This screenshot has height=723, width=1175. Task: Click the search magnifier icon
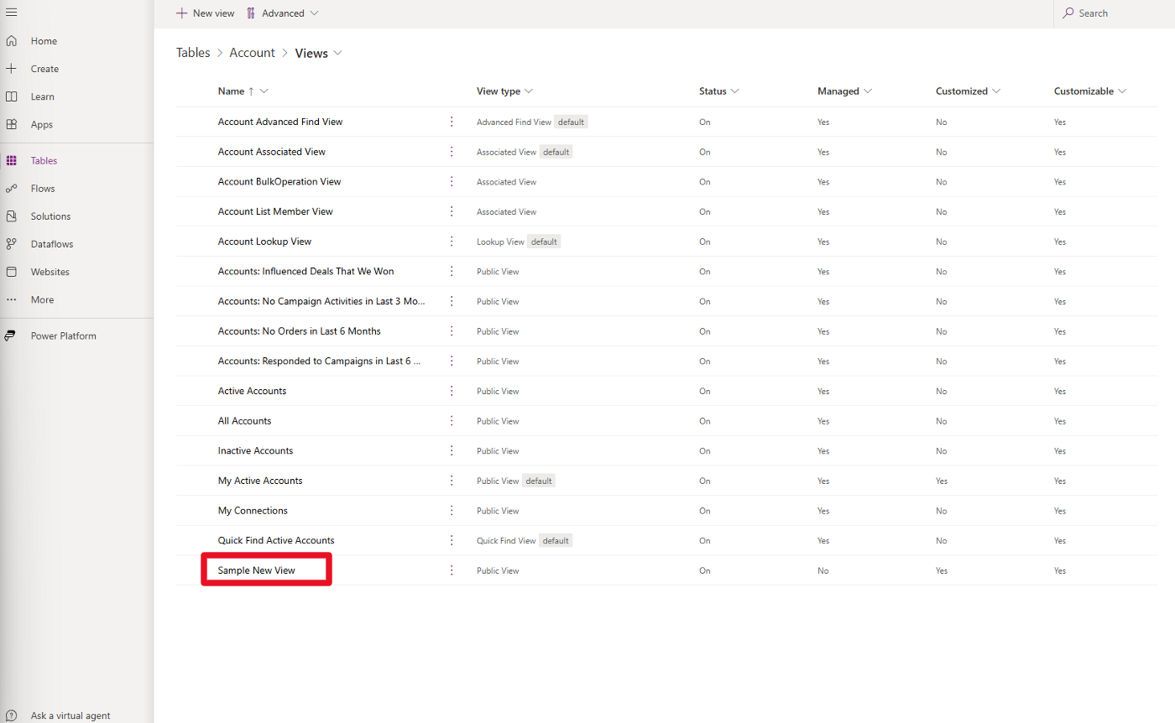[x=1068, y=13]
